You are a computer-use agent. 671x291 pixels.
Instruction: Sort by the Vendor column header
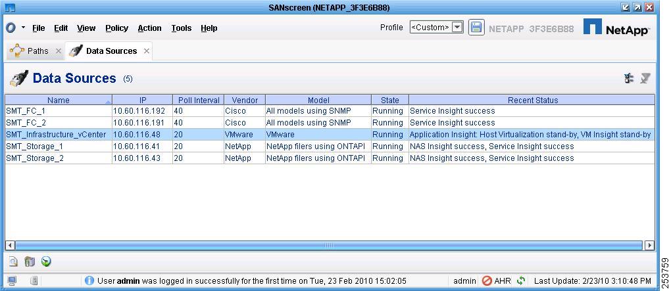pos(245,100)
